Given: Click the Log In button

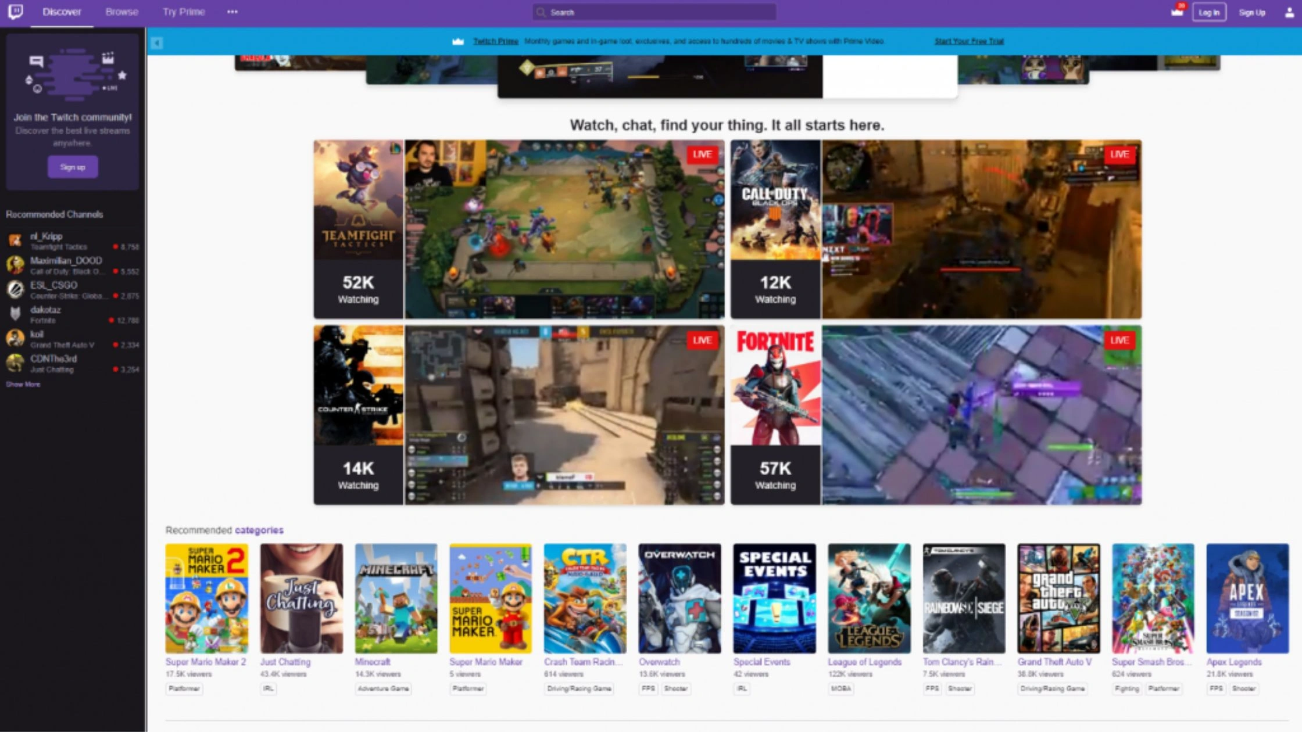Looking at the screenshot, I should click(1209, 12).
